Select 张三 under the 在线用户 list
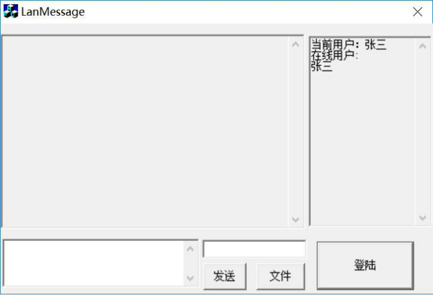Viewport: 433px width, 295px height. [x=321, y=66]
